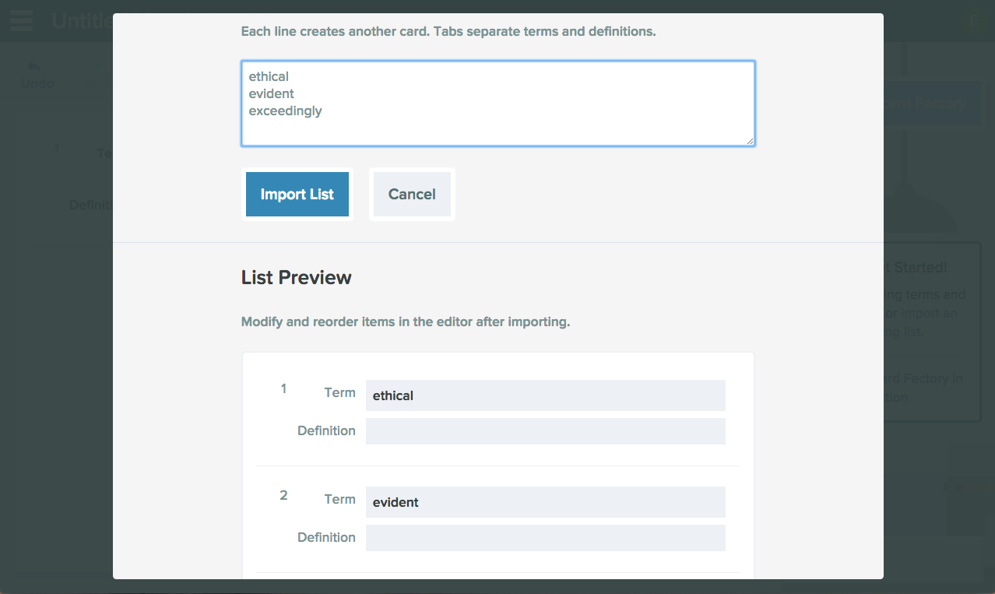Click the 'E' account avatar badge

[x=972, y=21]
